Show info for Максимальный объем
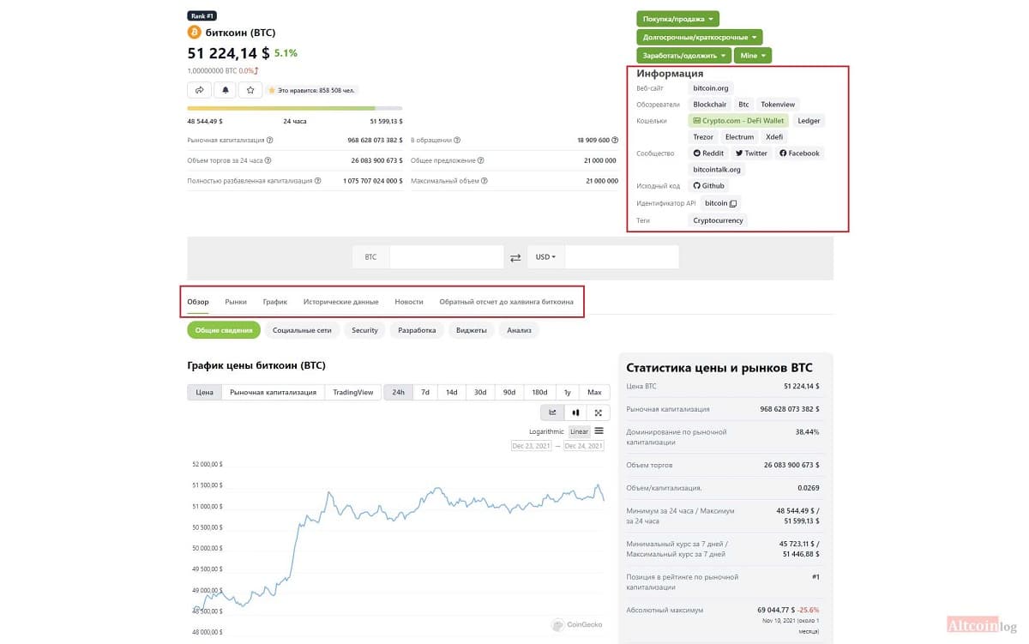Image resolution: width=1029 pixels, height=644 pixels. point(485,181)
